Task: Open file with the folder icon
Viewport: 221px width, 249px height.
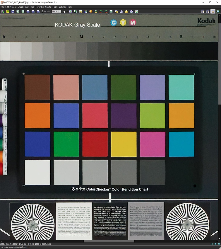Action: (x=8, y=11)
